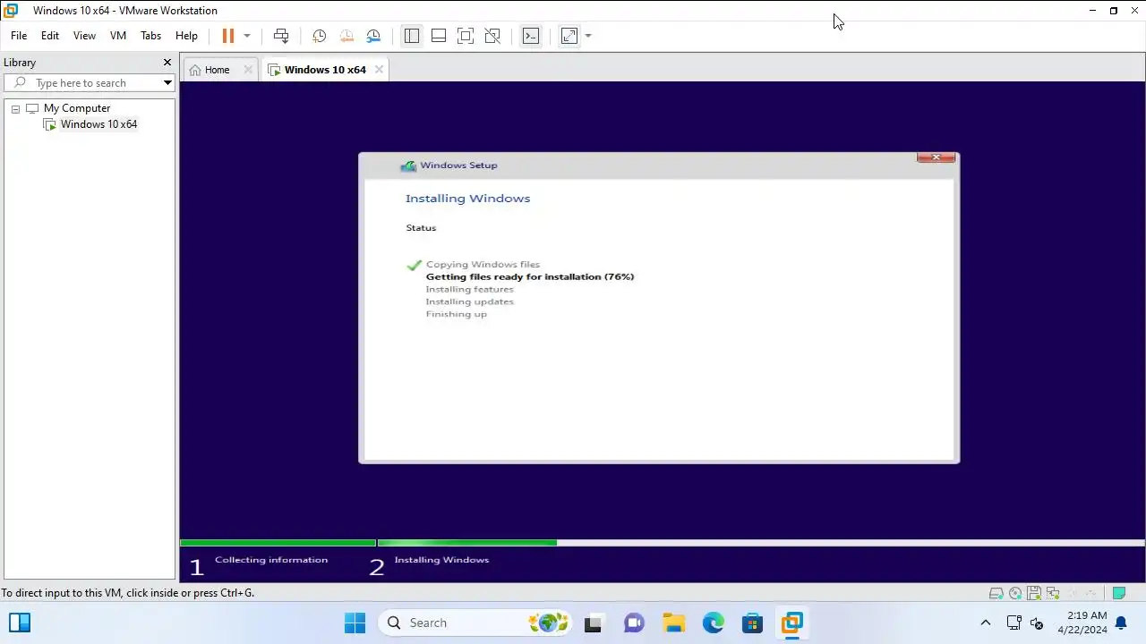
Task: Open stretch guest dropdown arrow
Action: (588, 36)
